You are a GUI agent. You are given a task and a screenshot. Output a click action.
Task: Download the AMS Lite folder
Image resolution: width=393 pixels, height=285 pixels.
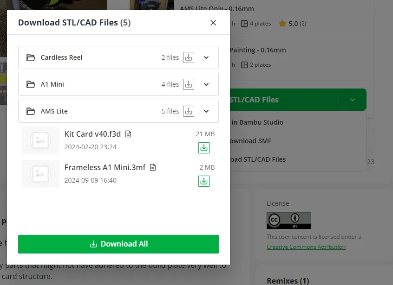[189, 111]
